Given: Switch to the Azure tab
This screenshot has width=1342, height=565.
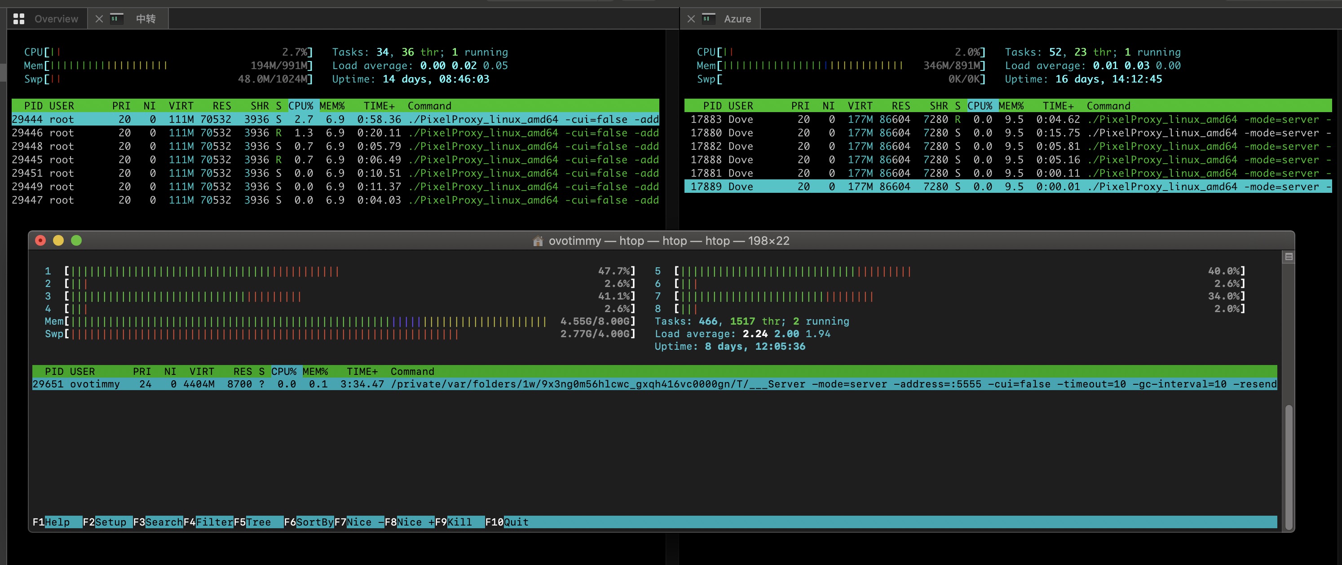Looking at the screenshot, I should click(737, 19).
